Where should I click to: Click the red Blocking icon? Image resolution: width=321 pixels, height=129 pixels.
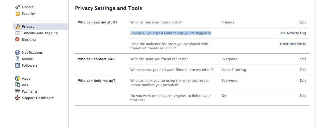click(x=17, y=39)
